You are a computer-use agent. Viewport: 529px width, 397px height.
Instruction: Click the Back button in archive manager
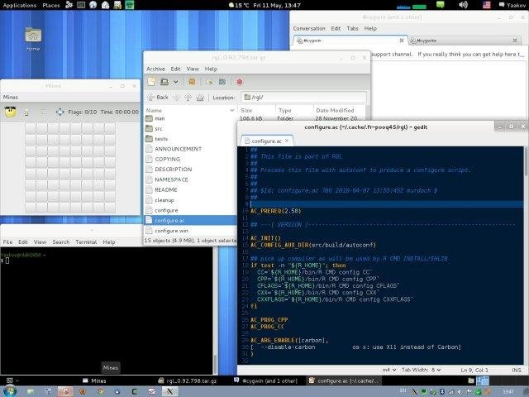point(158,97)
